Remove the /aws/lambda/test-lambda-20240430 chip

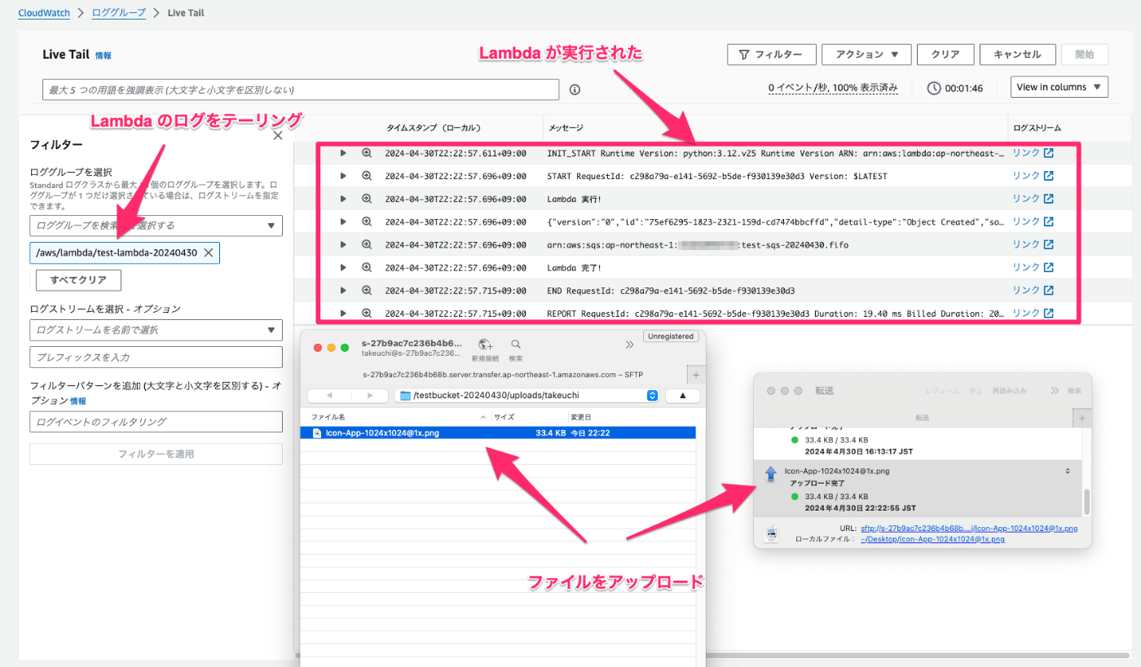pyautogui.click(x=209, y=253)
